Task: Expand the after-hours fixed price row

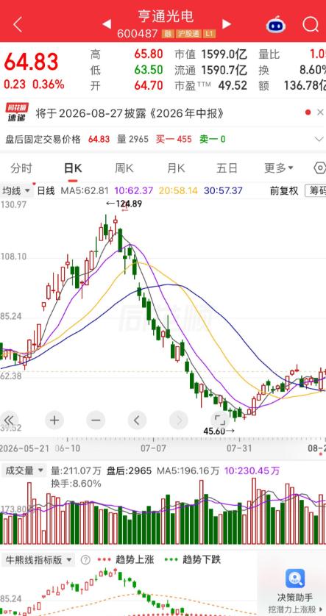Action: pos(319,139)
